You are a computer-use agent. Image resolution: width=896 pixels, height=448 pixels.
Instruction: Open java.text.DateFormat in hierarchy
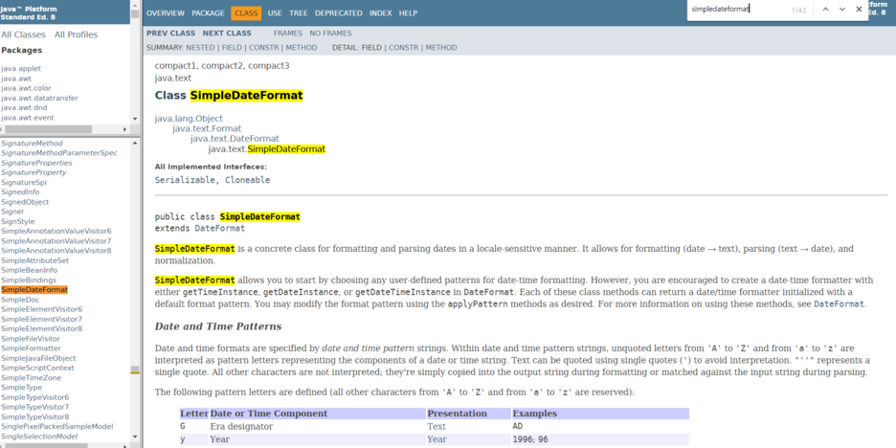pos(235,139)
